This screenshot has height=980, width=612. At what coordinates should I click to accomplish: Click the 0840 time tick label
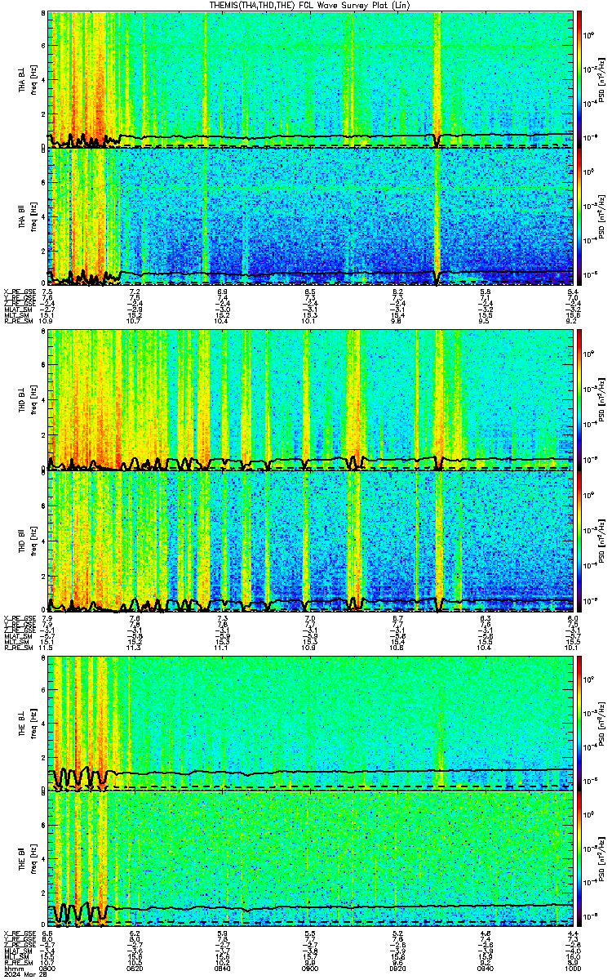pos(223,967)
